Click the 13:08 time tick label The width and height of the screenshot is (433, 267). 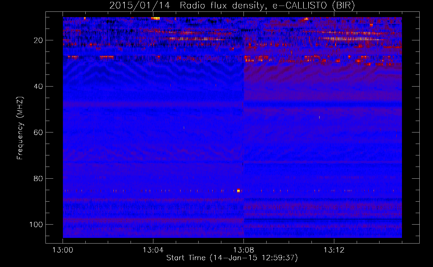[244, 250]
